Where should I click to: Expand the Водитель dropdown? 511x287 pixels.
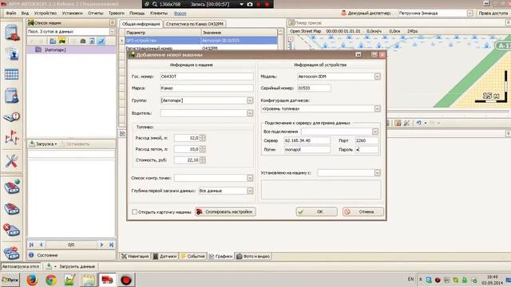pos(250,113)
